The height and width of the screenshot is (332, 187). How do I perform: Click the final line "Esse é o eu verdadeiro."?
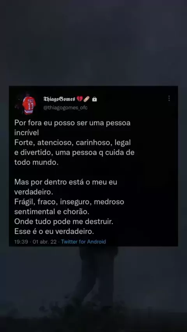[54, 231]
